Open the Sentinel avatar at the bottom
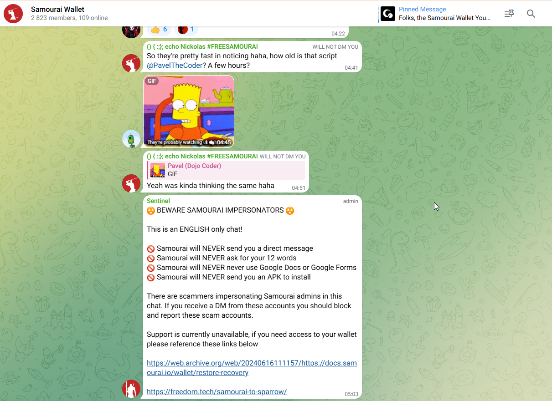This screenshot has height=401, width=552. coord(131,389)
